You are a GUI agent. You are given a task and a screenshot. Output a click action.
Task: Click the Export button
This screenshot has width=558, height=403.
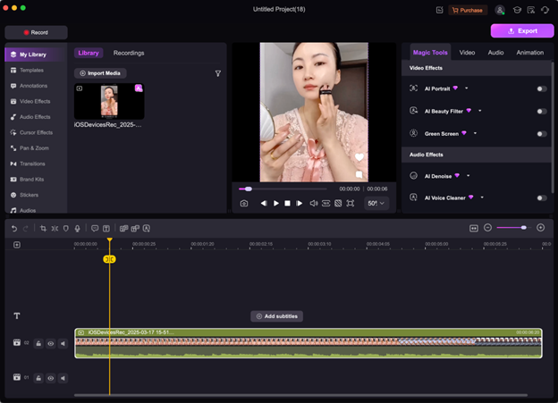coord(522,31)
